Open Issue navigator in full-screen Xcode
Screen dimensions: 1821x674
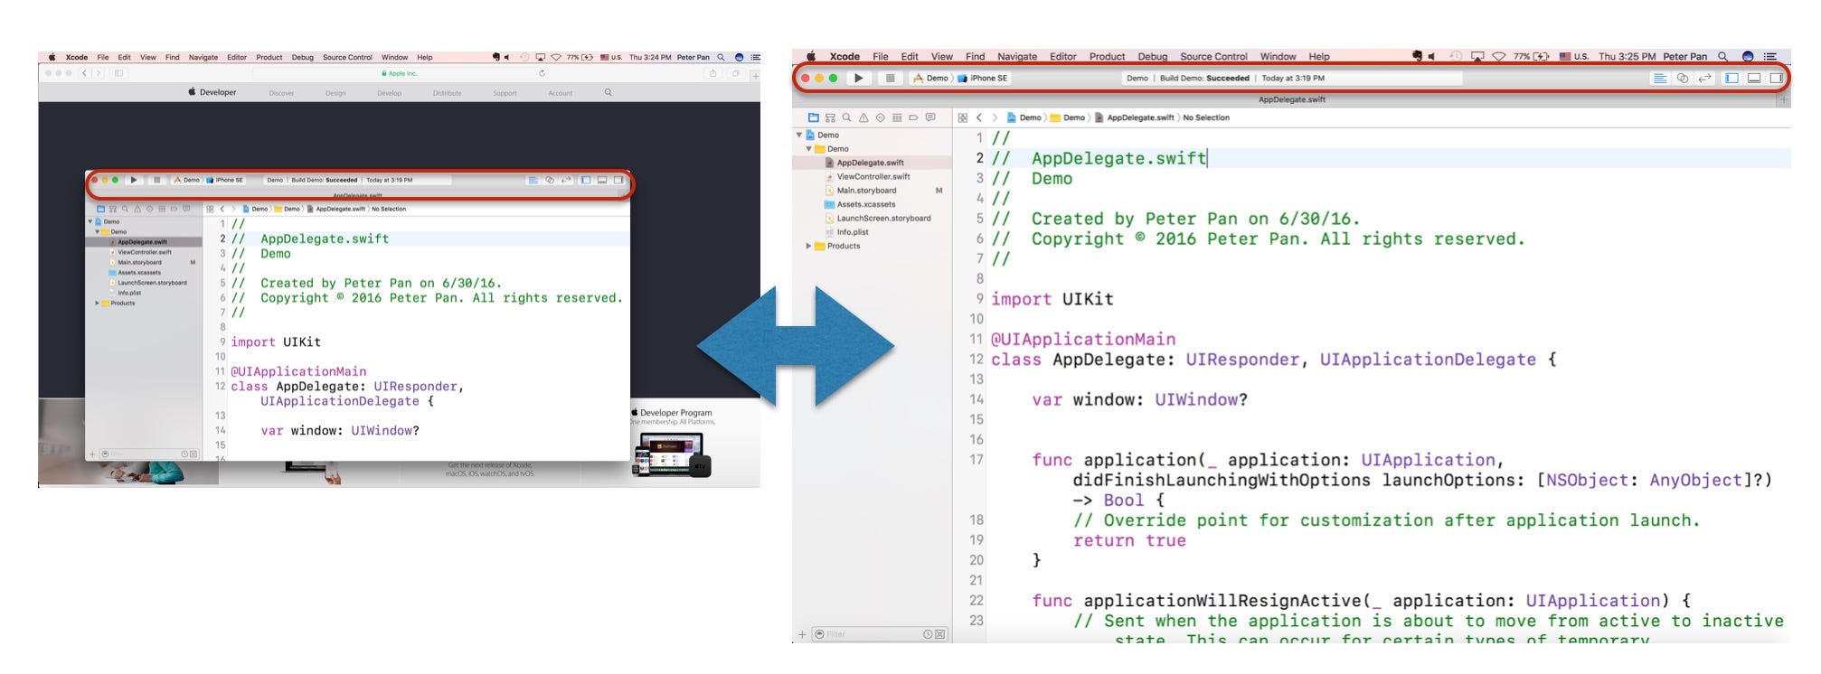(x=863, y=117)
